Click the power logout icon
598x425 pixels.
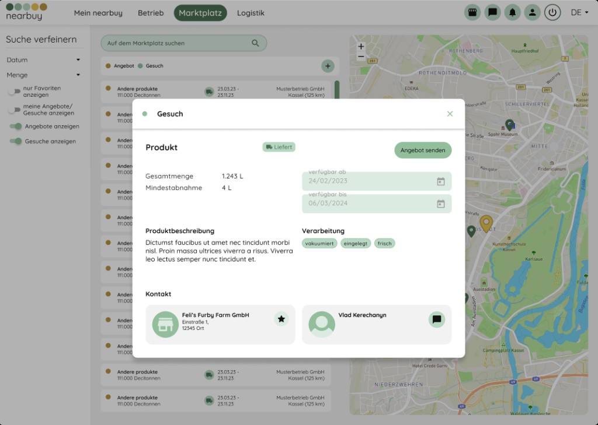552,13
